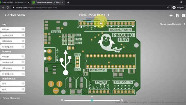The height and width of the screenshot is (105, 186).
Task: Click the zoom slider handle
Action: click(x=92, y=100)
